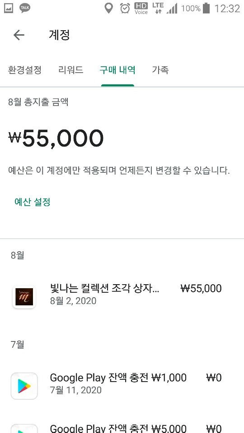Tap the alarm clock status icon
The image size is (244, 433).
click(125, 8)
